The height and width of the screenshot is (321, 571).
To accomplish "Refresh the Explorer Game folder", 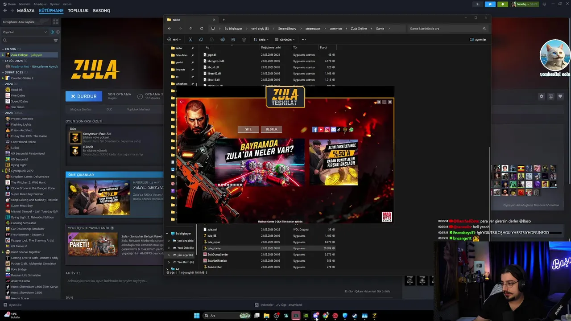I will (201, 29).
